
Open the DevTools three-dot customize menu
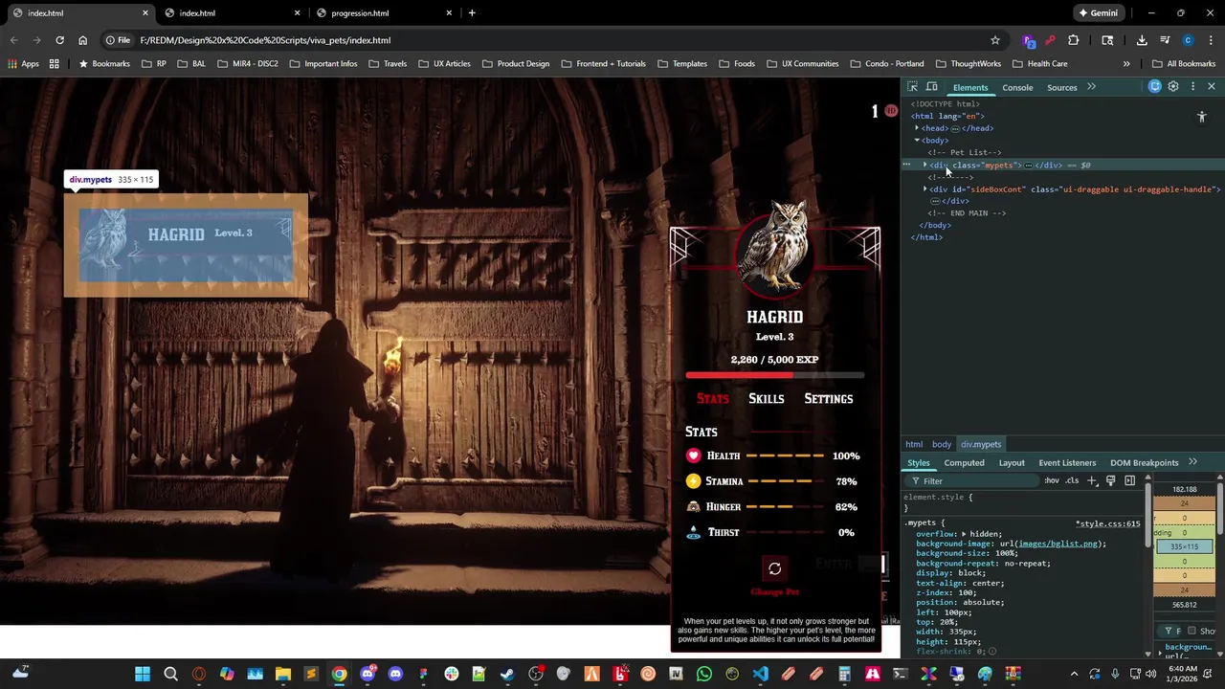pyautogui.click(x=1192, y=87)
